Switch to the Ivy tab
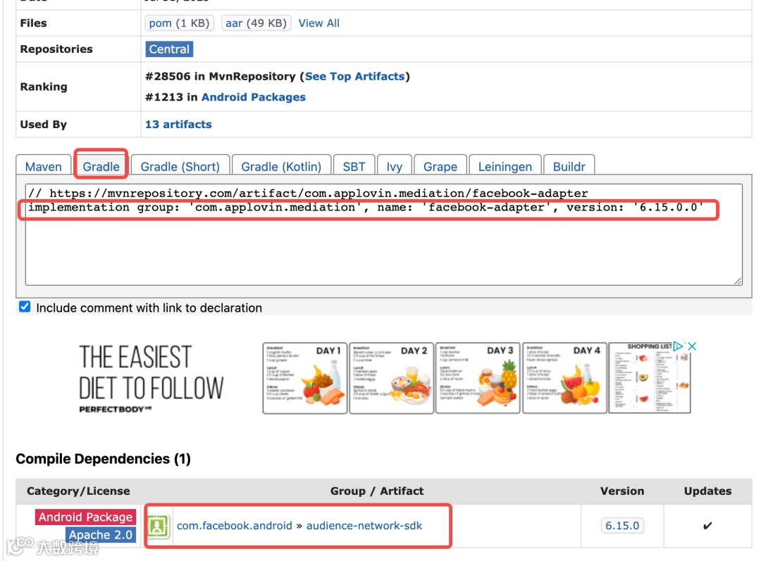 (394, 166)
